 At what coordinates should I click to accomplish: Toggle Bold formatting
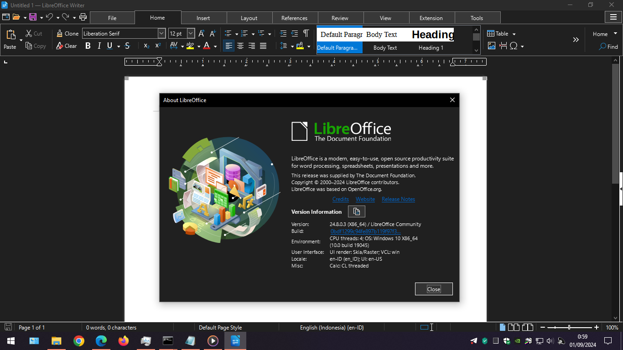click(88, 46)
